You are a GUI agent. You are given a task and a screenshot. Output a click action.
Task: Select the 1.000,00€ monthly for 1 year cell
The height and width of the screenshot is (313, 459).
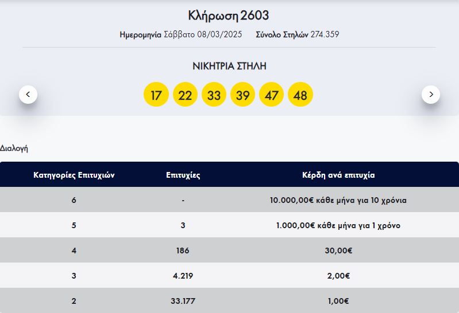[x=338, y=226]
